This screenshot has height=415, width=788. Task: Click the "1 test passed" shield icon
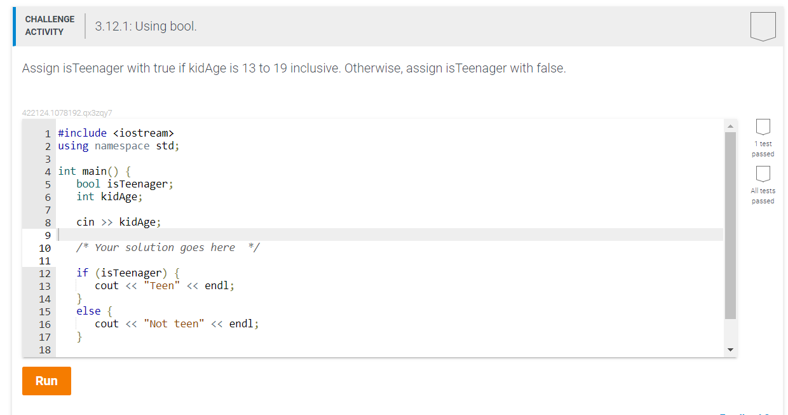coord(763,128)
